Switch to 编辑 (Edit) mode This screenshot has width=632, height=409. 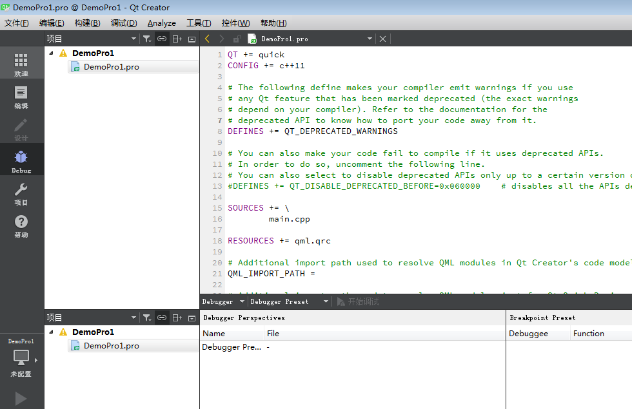tap(21, 97)
